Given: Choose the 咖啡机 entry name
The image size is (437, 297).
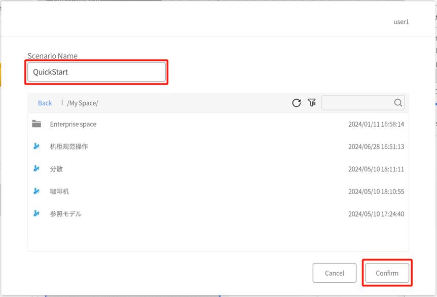Looking at the screenshot, I should click(x=59, y=192).
